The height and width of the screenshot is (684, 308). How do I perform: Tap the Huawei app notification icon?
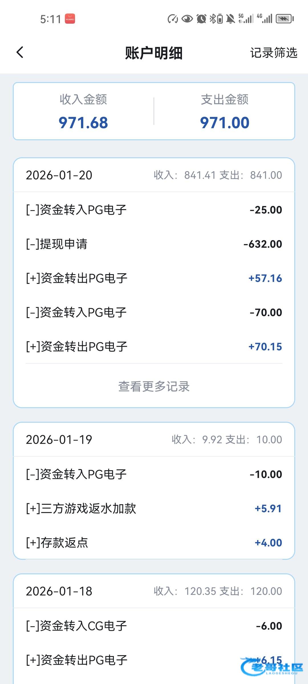point(70,19)
